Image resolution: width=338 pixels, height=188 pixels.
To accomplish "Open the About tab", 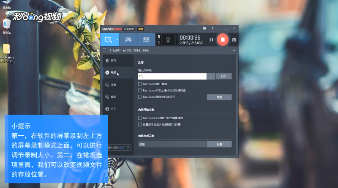I will (118, 109).
